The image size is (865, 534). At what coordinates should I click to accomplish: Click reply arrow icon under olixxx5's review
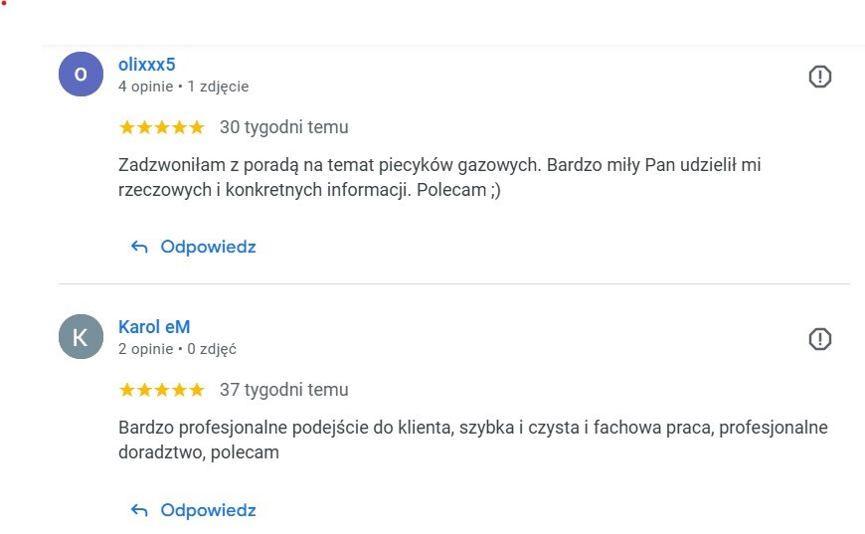[139, 247]
